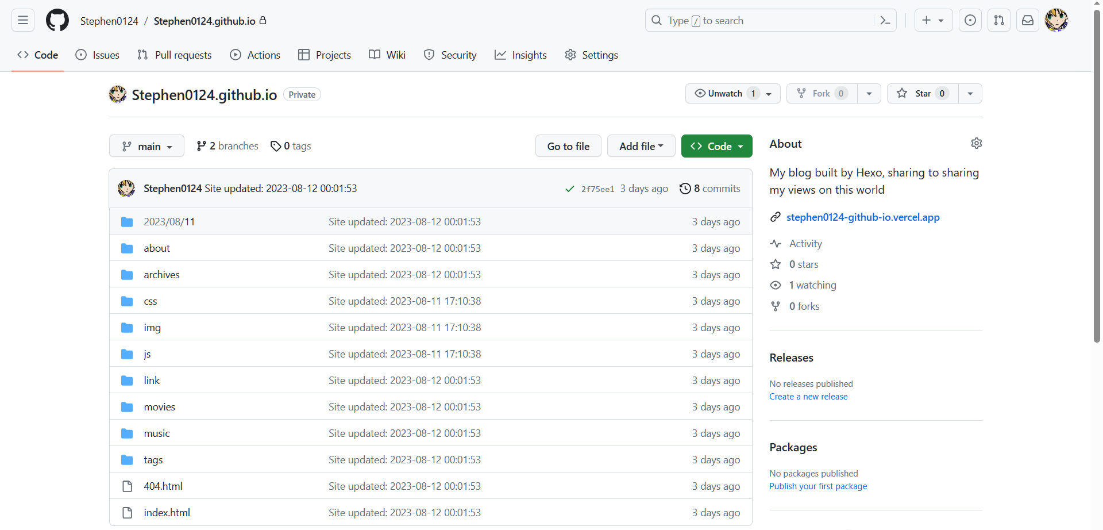Toggle the Star button for this repository
The height and width of the screenshot is (530, 1103).
[x=923, y=94]
